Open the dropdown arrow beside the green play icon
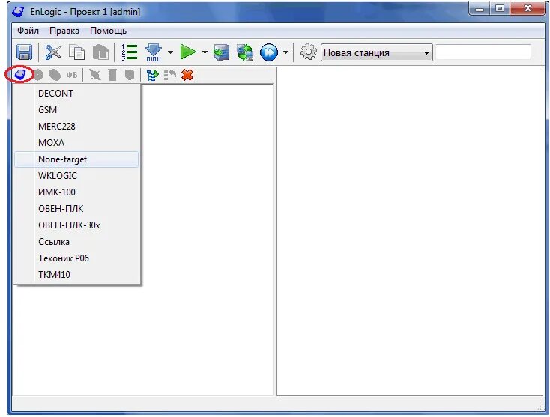Viewport: 550px width, 417px height. point(205,52)
